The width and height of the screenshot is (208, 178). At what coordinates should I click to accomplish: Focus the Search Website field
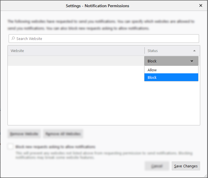pyautogui.click(x=104, y=39)
